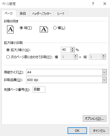Increase the scaling percentage with up arrow
This screenshot has height=136, width=110.
[x=72, y=49]
